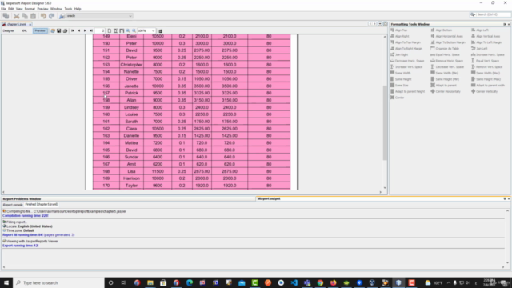Open the document list dropdown arrow
512x288 pixels.
click(380, 24)
